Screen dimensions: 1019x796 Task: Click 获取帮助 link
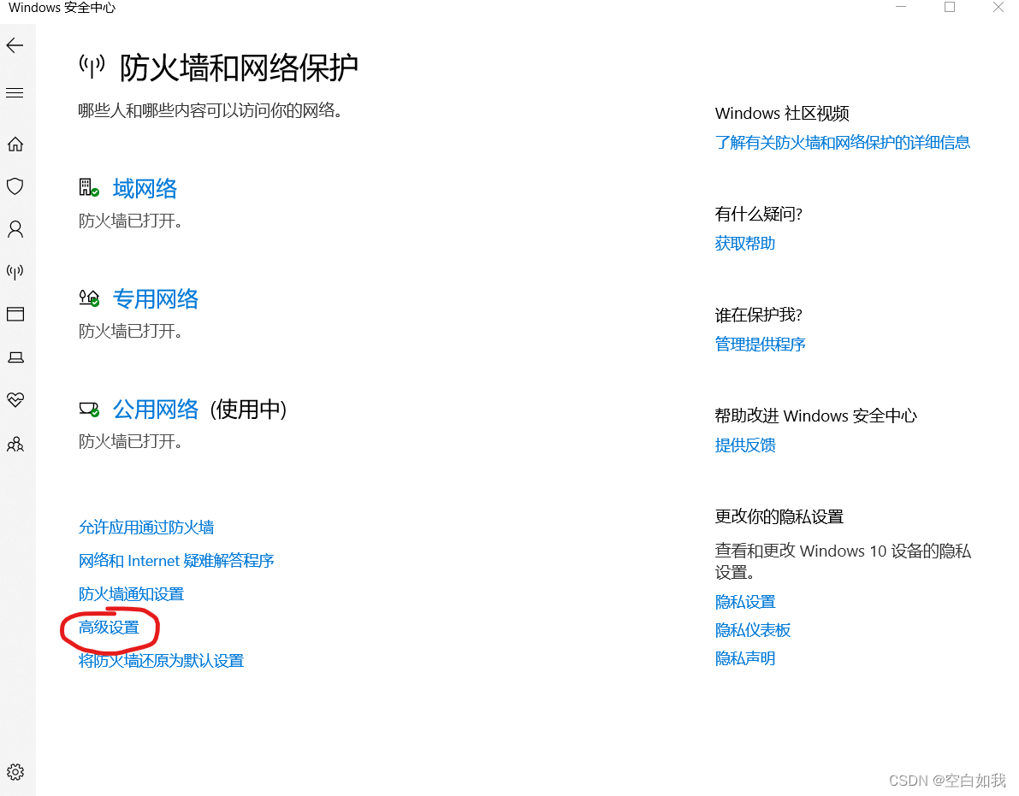(x=744, y=244)
